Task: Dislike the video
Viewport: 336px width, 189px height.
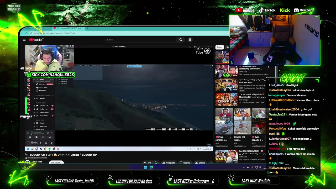Action: pos(156,163)
